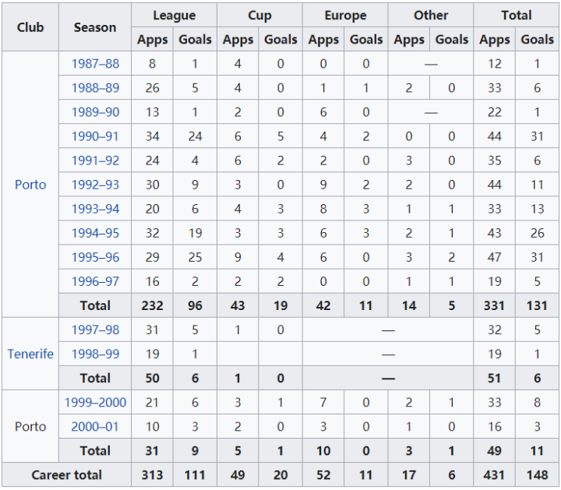Select the 1991–92 season link
The width and height of the screenshot is (561, 490).
(x=95, y=160)
